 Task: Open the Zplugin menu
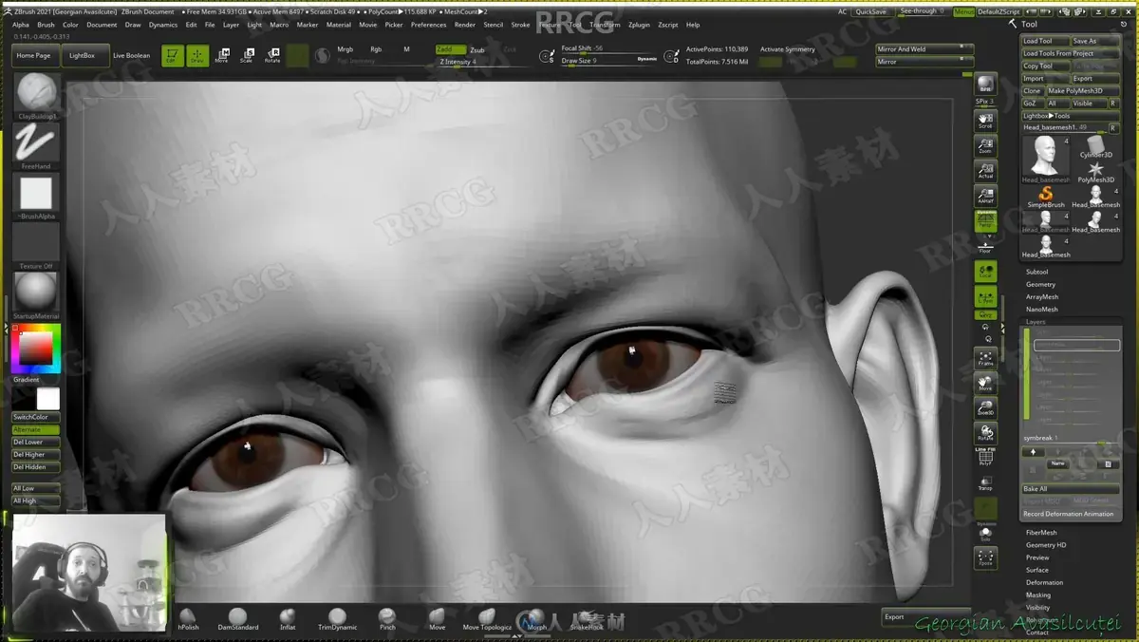point(639,25)
